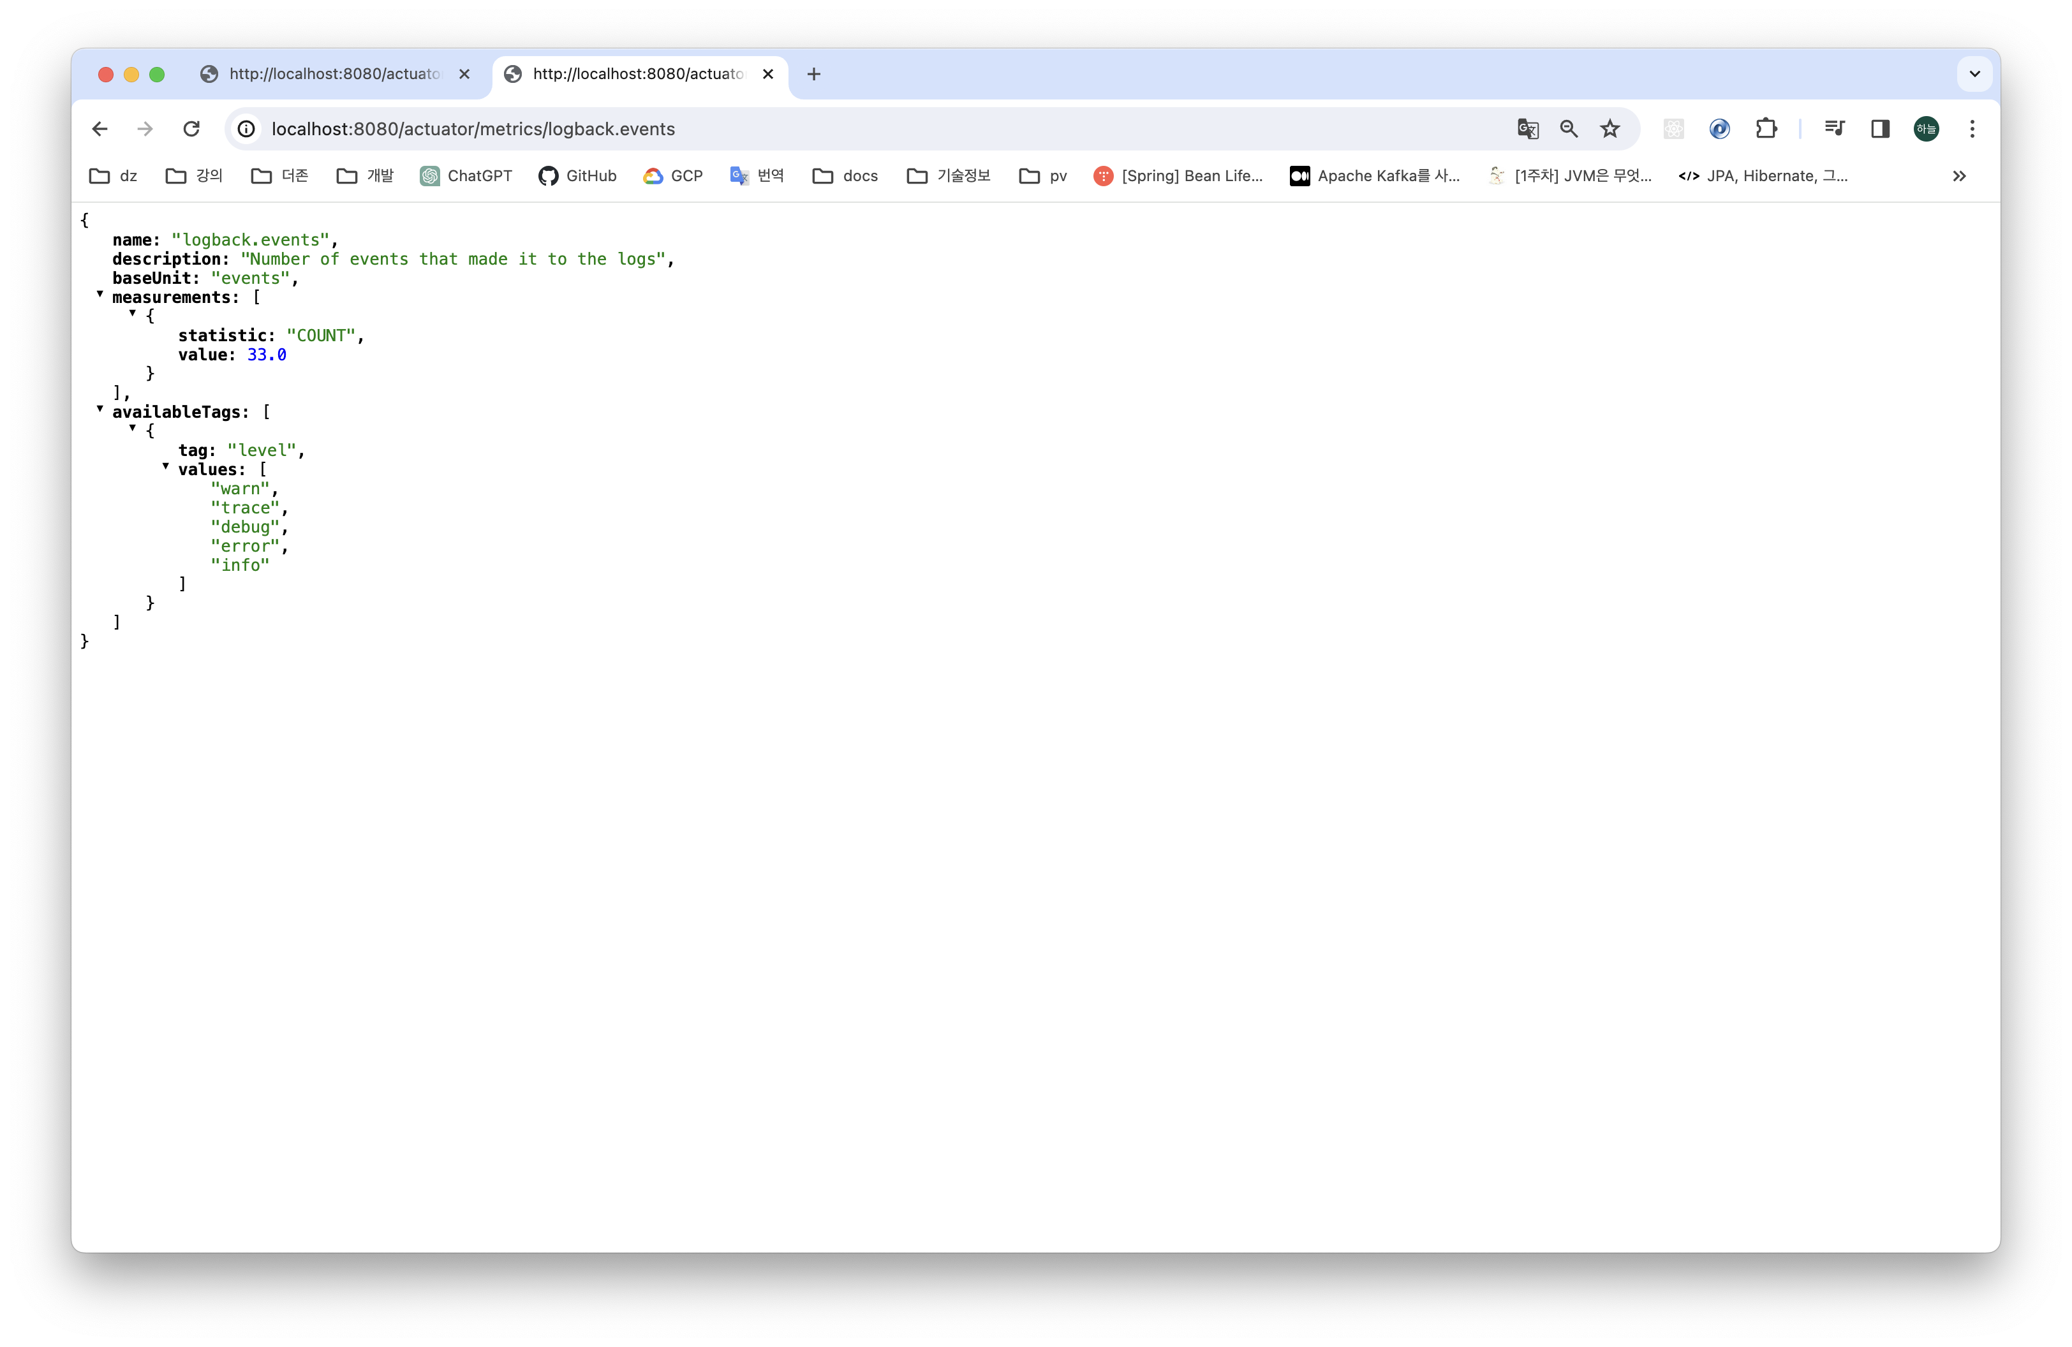Bookmark this page with the star icon
Viewport: 2072px width, 1347px height.
click(x=1610, y=129)
